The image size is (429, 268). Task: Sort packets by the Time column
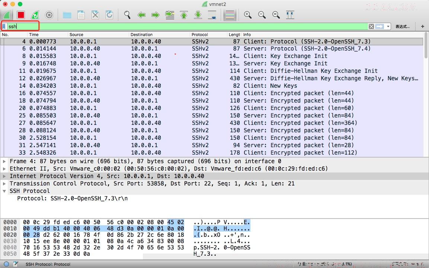tap(47, 35)
